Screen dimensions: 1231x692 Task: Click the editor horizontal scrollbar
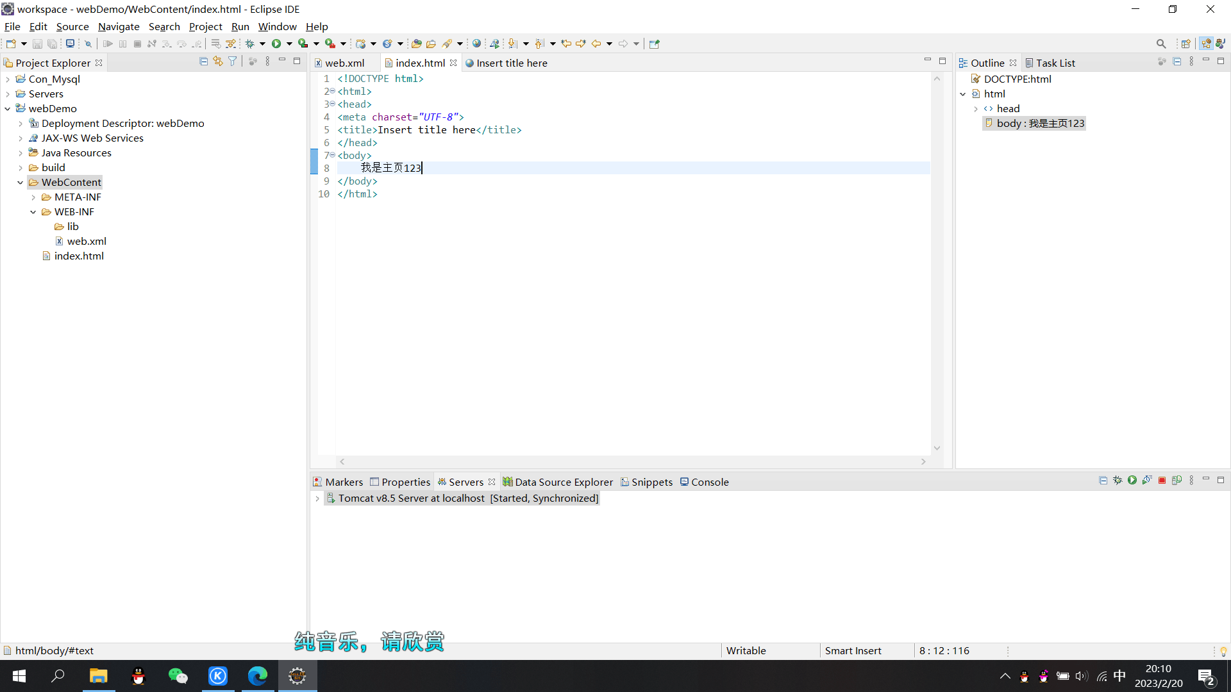[632, 461]
